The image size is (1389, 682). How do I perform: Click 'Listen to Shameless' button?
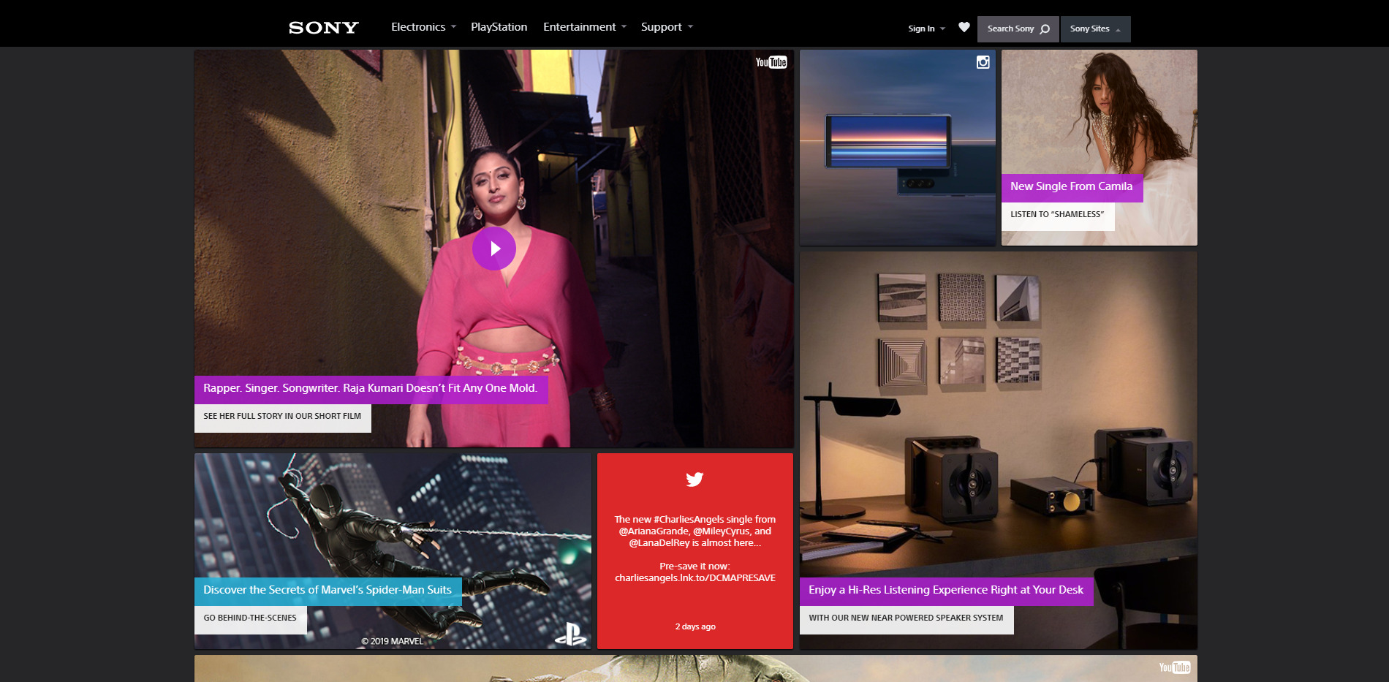coord(1058,216)
